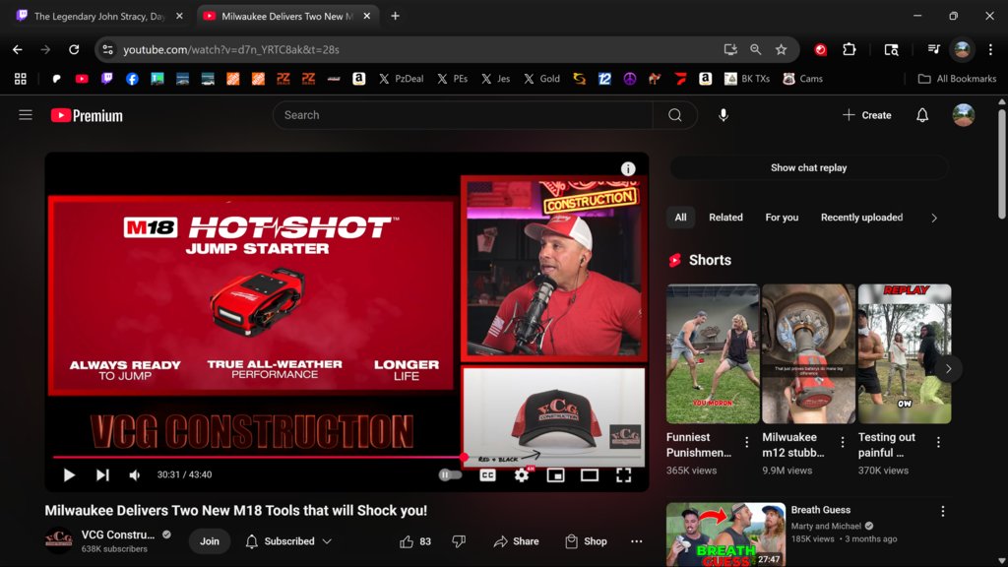This screenshot has height=567, width=1008.
Task: Click the search magnifier button
Action: click(x=675, y=115)
